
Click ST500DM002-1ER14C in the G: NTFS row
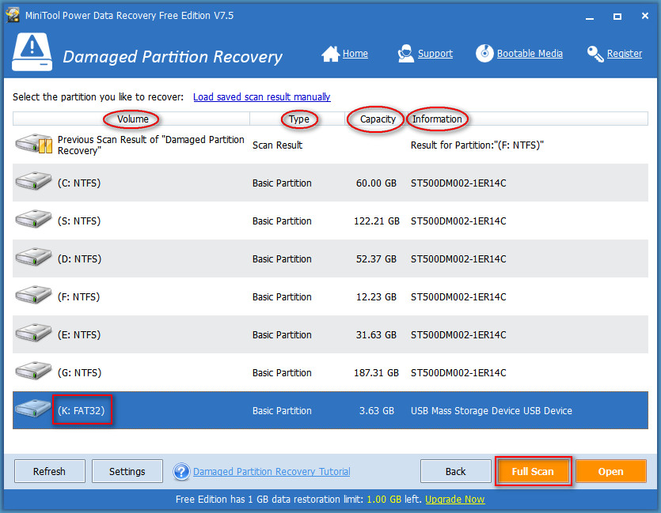(458, 372)
